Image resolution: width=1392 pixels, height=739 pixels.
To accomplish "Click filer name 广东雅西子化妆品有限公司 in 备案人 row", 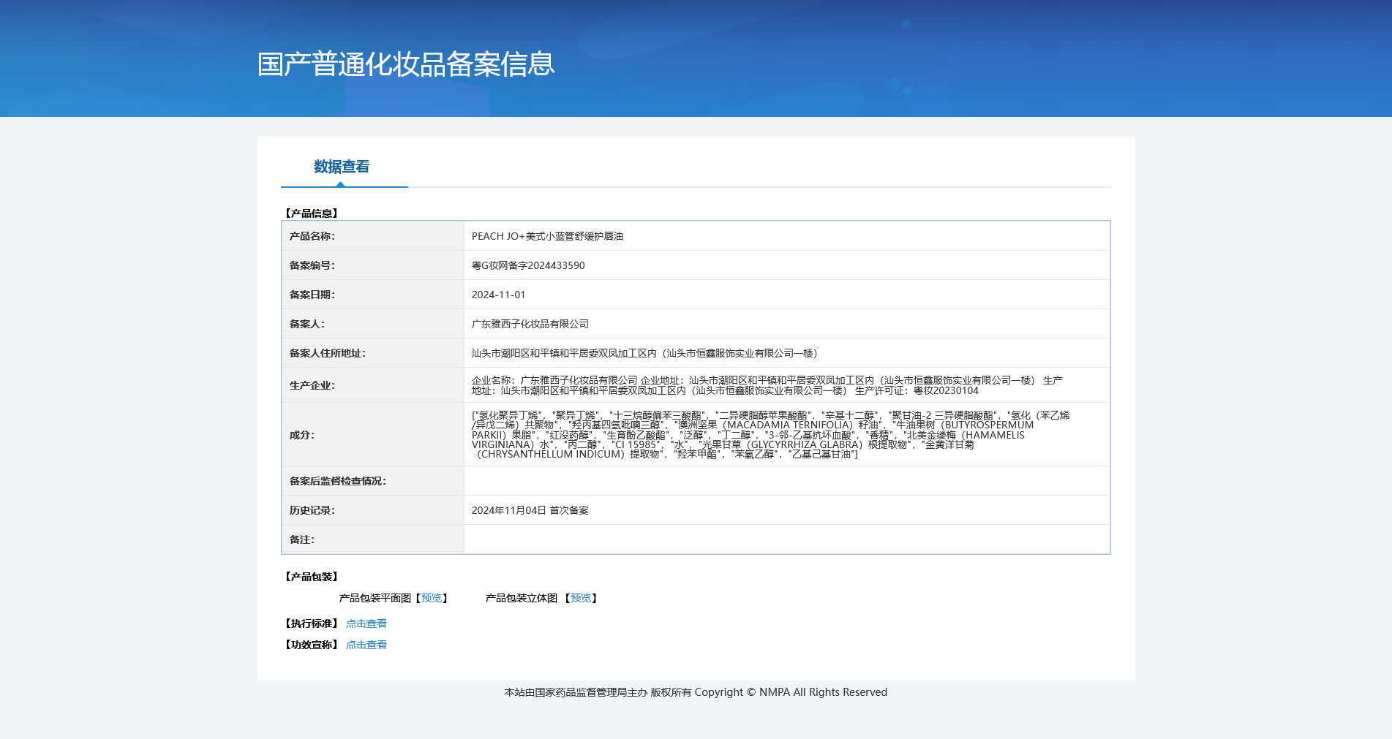I will (x=530, y=324).
